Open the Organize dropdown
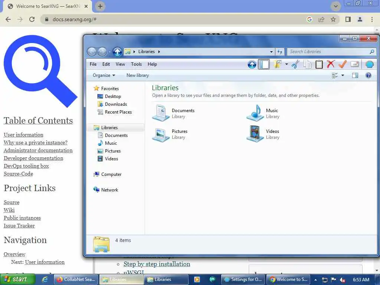Screen dimensions: 380x285 tap(104, 75)
